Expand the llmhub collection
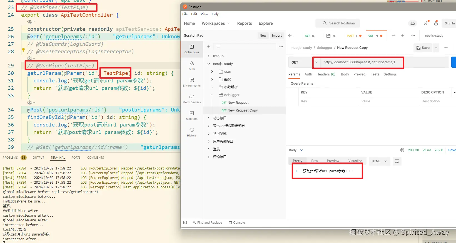Screen dimensions: 456x243 [x=209, y=56]
